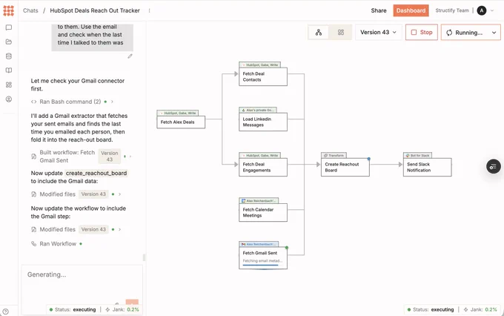This screenshot has width=504, height=316.
Task: Select the Send Slack Notification node
Action: point(428,168)
